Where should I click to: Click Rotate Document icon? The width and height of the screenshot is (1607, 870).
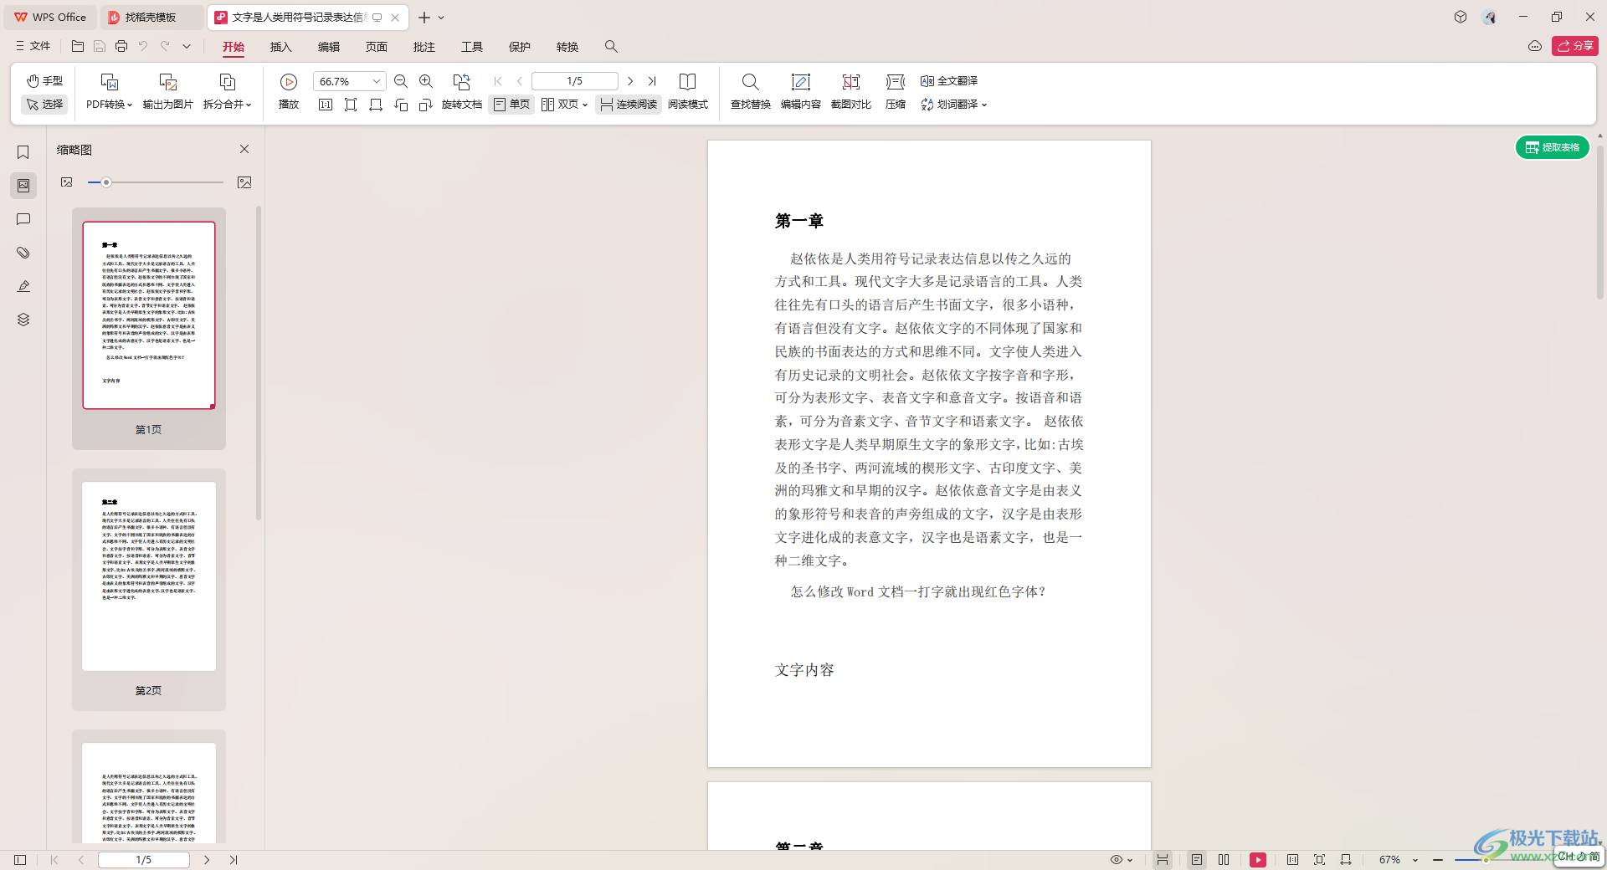click(x=462, y=92)
